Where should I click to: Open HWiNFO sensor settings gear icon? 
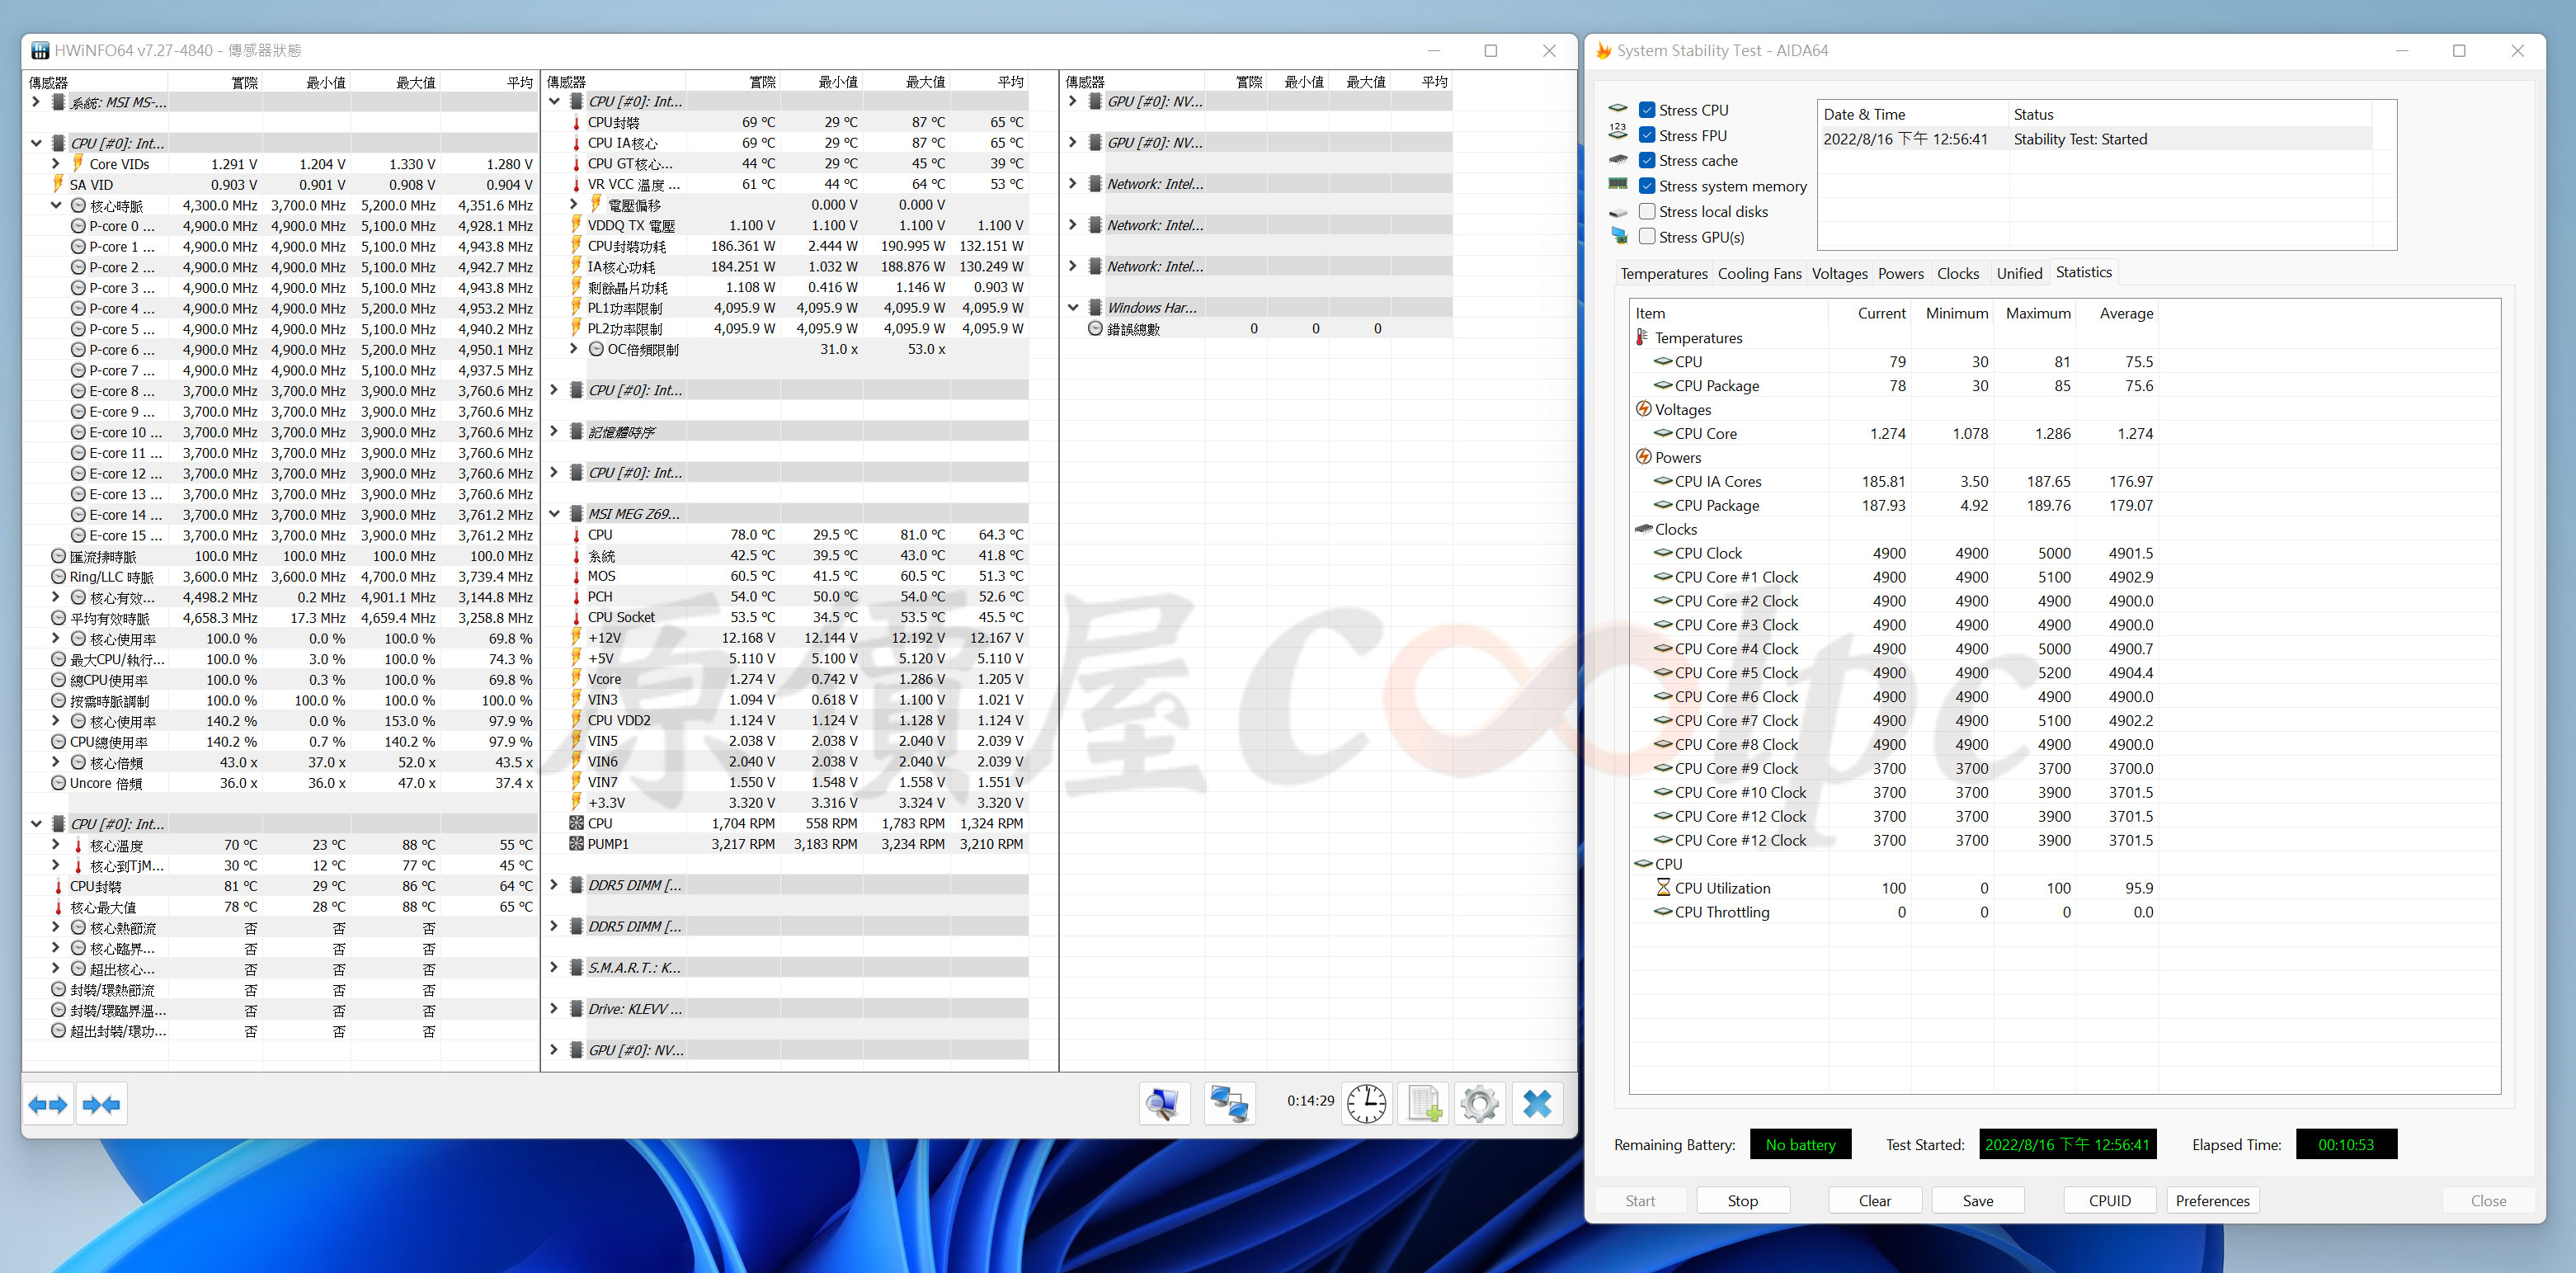(x=1479, y=1104)
